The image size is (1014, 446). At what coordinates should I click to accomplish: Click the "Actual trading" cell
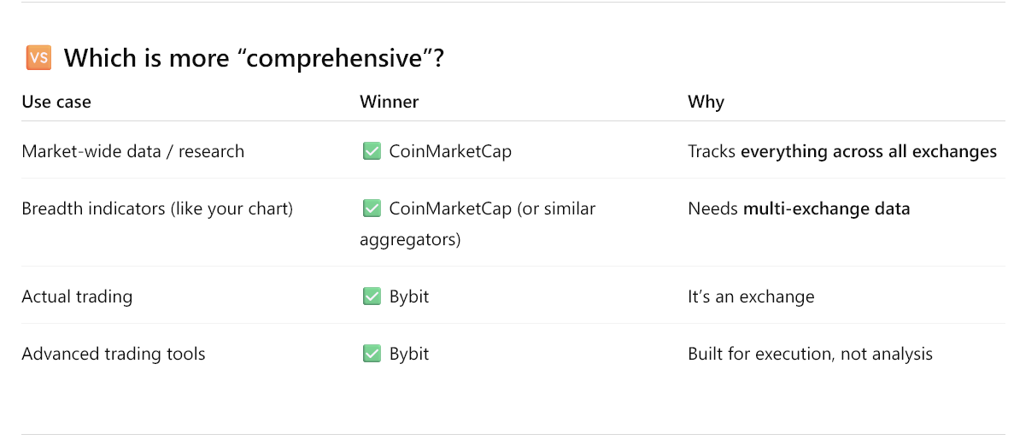tap(77, 297)
